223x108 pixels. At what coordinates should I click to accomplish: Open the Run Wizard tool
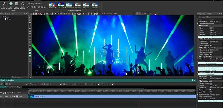point(4,5)
